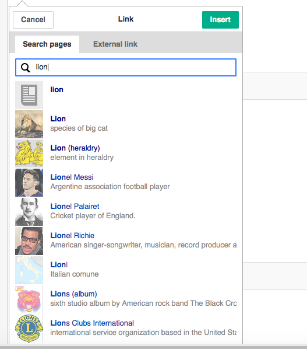Click the green Insert button
The height and width of the screenshot is (349, 307).
[x=220, y=20]
